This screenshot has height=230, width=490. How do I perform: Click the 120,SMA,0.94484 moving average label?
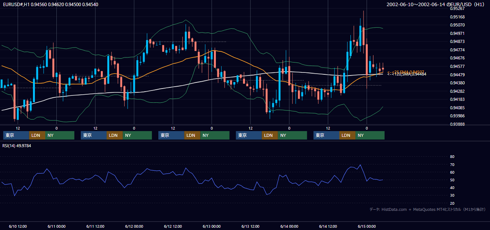pos(409,74)
